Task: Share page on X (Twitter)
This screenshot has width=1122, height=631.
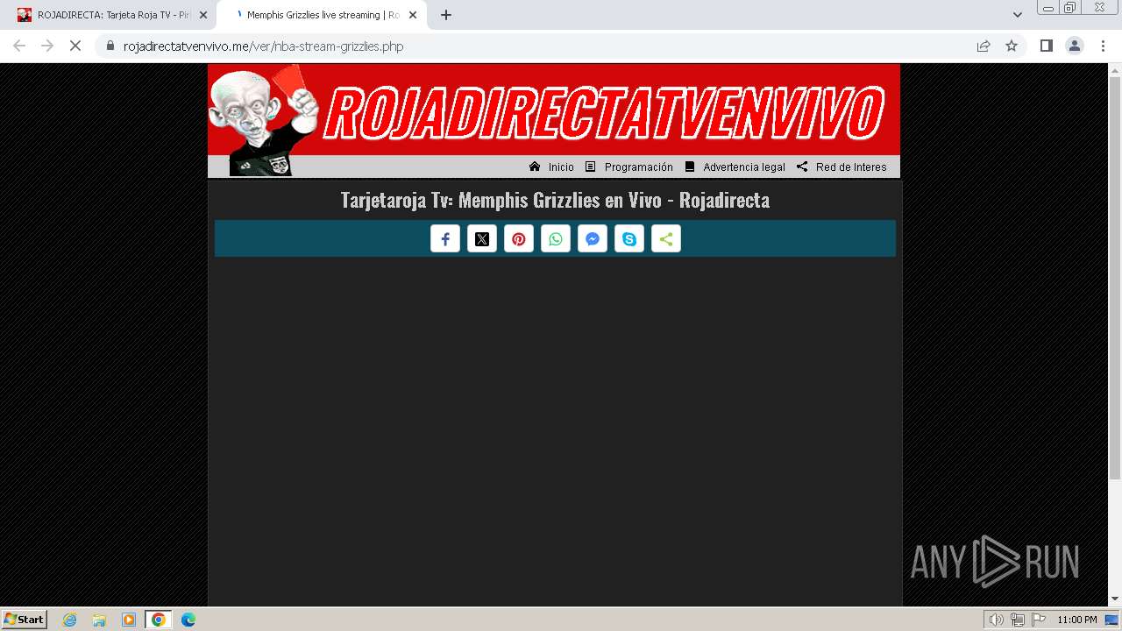Action: click(x=482, y=239)
